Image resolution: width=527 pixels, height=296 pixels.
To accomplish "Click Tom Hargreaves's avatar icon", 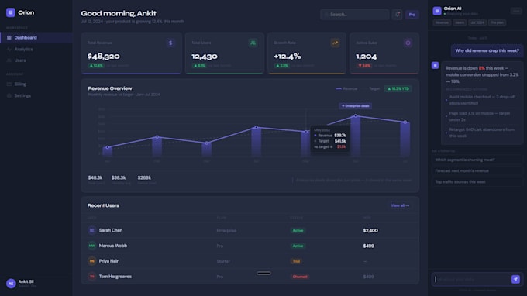I will 91,277.
